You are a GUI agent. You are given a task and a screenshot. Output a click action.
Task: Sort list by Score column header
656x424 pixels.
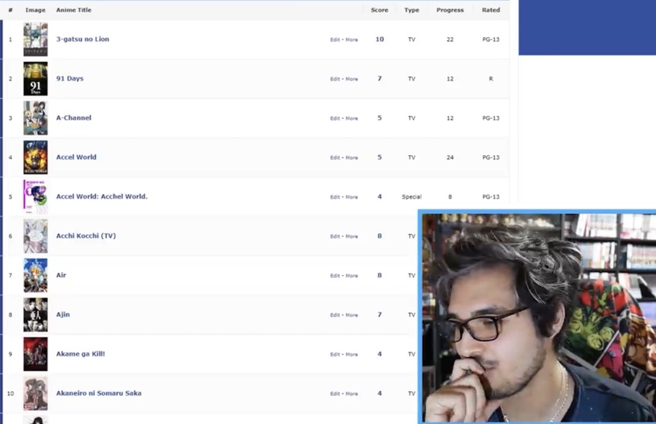(379, 10)
